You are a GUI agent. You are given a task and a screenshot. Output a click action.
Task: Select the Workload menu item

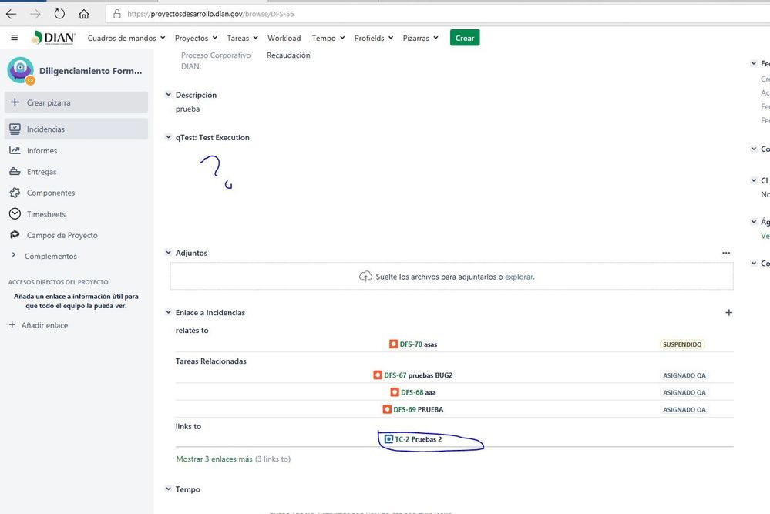click(x=284, y=37)
